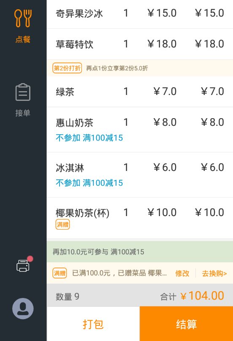
Task: Click the 打包 takeaway button
Action: click(93, 324)
